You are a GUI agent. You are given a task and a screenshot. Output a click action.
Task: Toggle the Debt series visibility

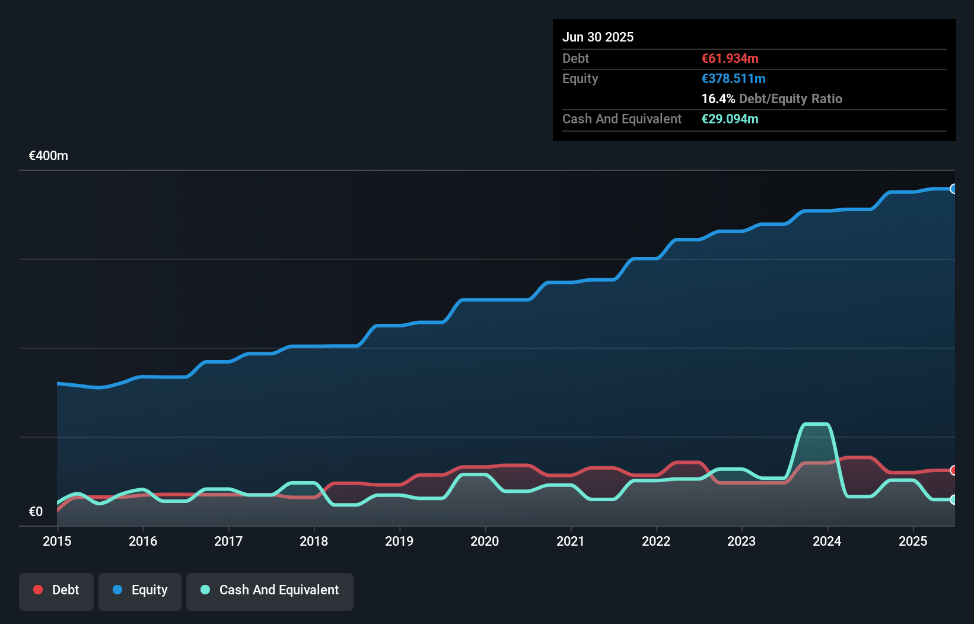point(56,591)
